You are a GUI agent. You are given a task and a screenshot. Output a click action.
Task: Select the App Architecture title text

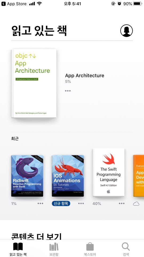[x=85, y=75]
